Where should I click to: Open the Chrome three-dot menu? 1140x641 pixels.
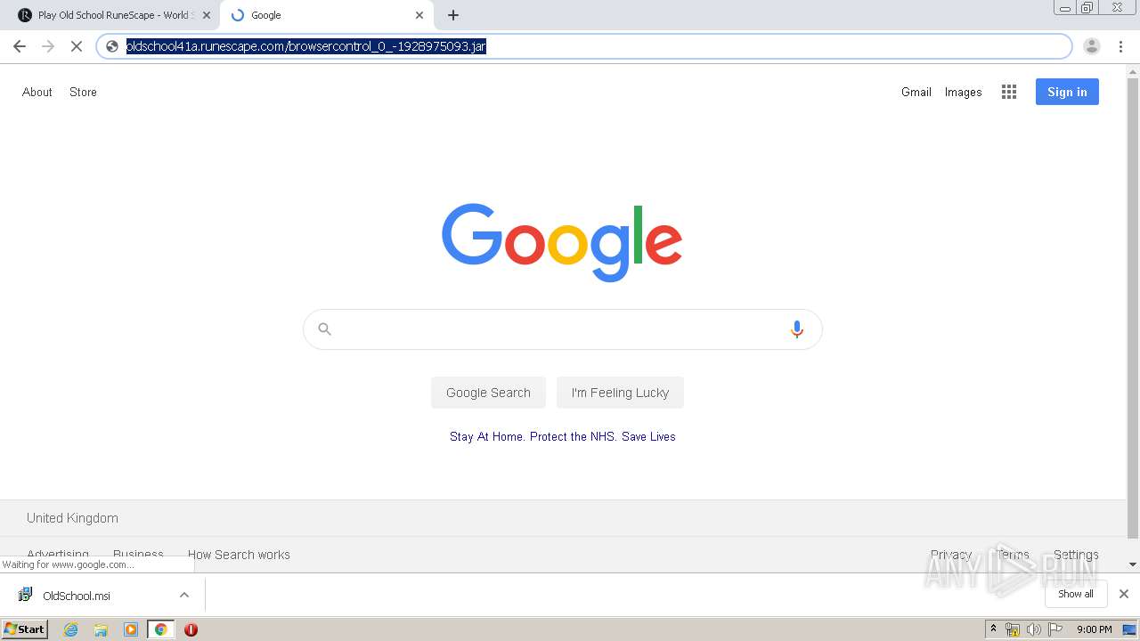coord(1120,46)
